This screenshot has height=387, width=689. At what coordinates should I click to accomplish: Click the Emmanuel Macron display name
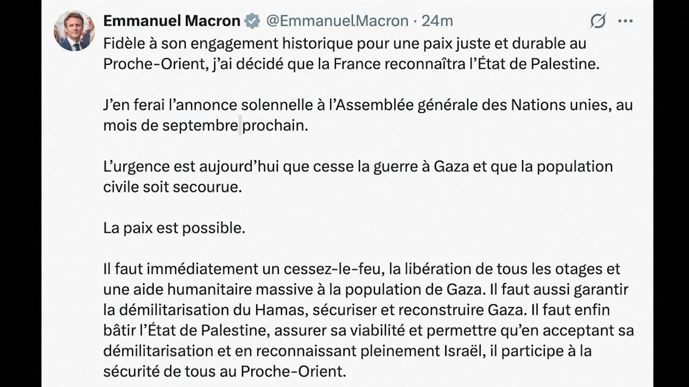coord(172,21)
